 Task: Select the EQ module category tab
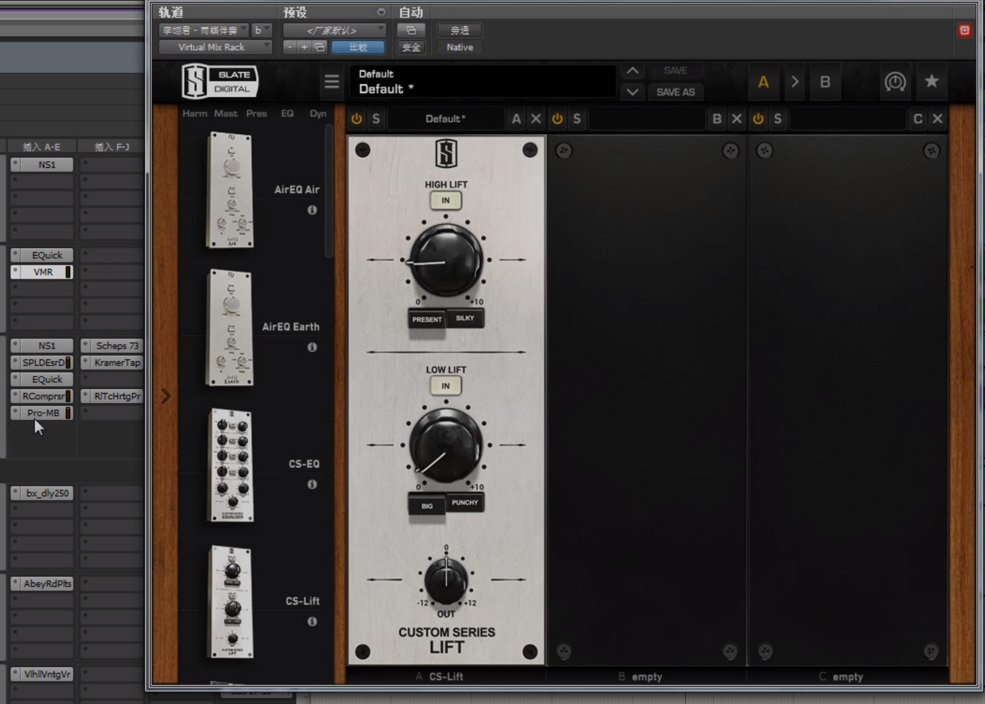[x=287, y=113]
